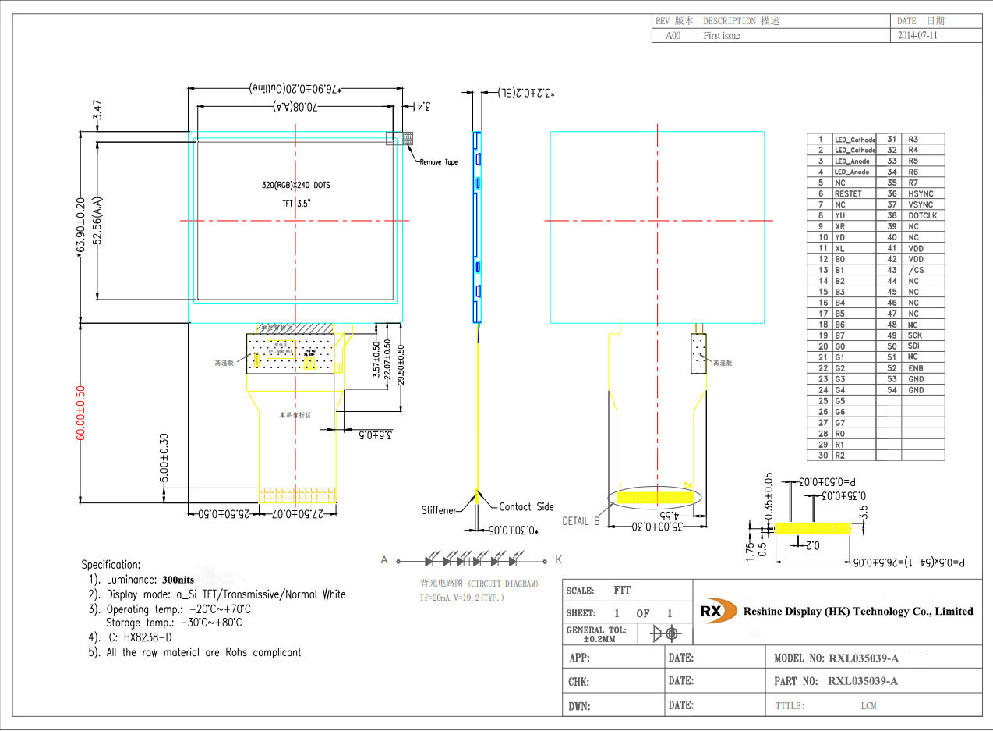Click the Stiffener annotation text
The image size is (993, 731).
(x=439, y=510)
